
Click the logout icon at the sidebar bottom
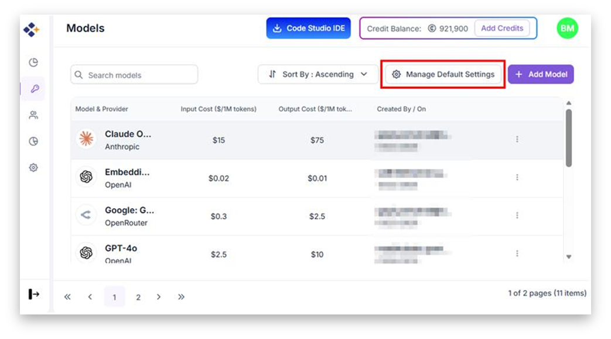(33, 295)
